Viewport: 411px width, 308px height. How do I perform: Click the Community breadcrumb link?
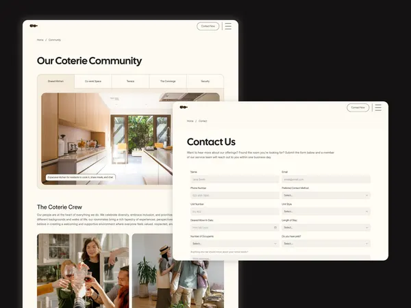pos(55,40)
